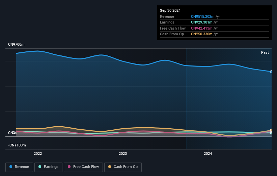Click the 2022 x-axis label
277x176 pixels.
(38, 154)
